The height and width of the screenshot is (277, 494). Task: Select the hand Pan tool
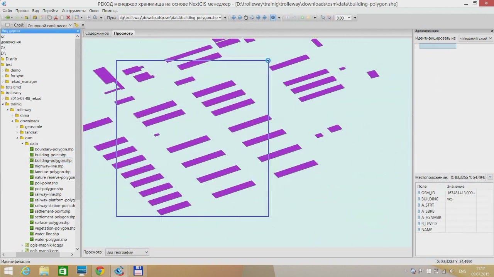[x=246, y=18]
